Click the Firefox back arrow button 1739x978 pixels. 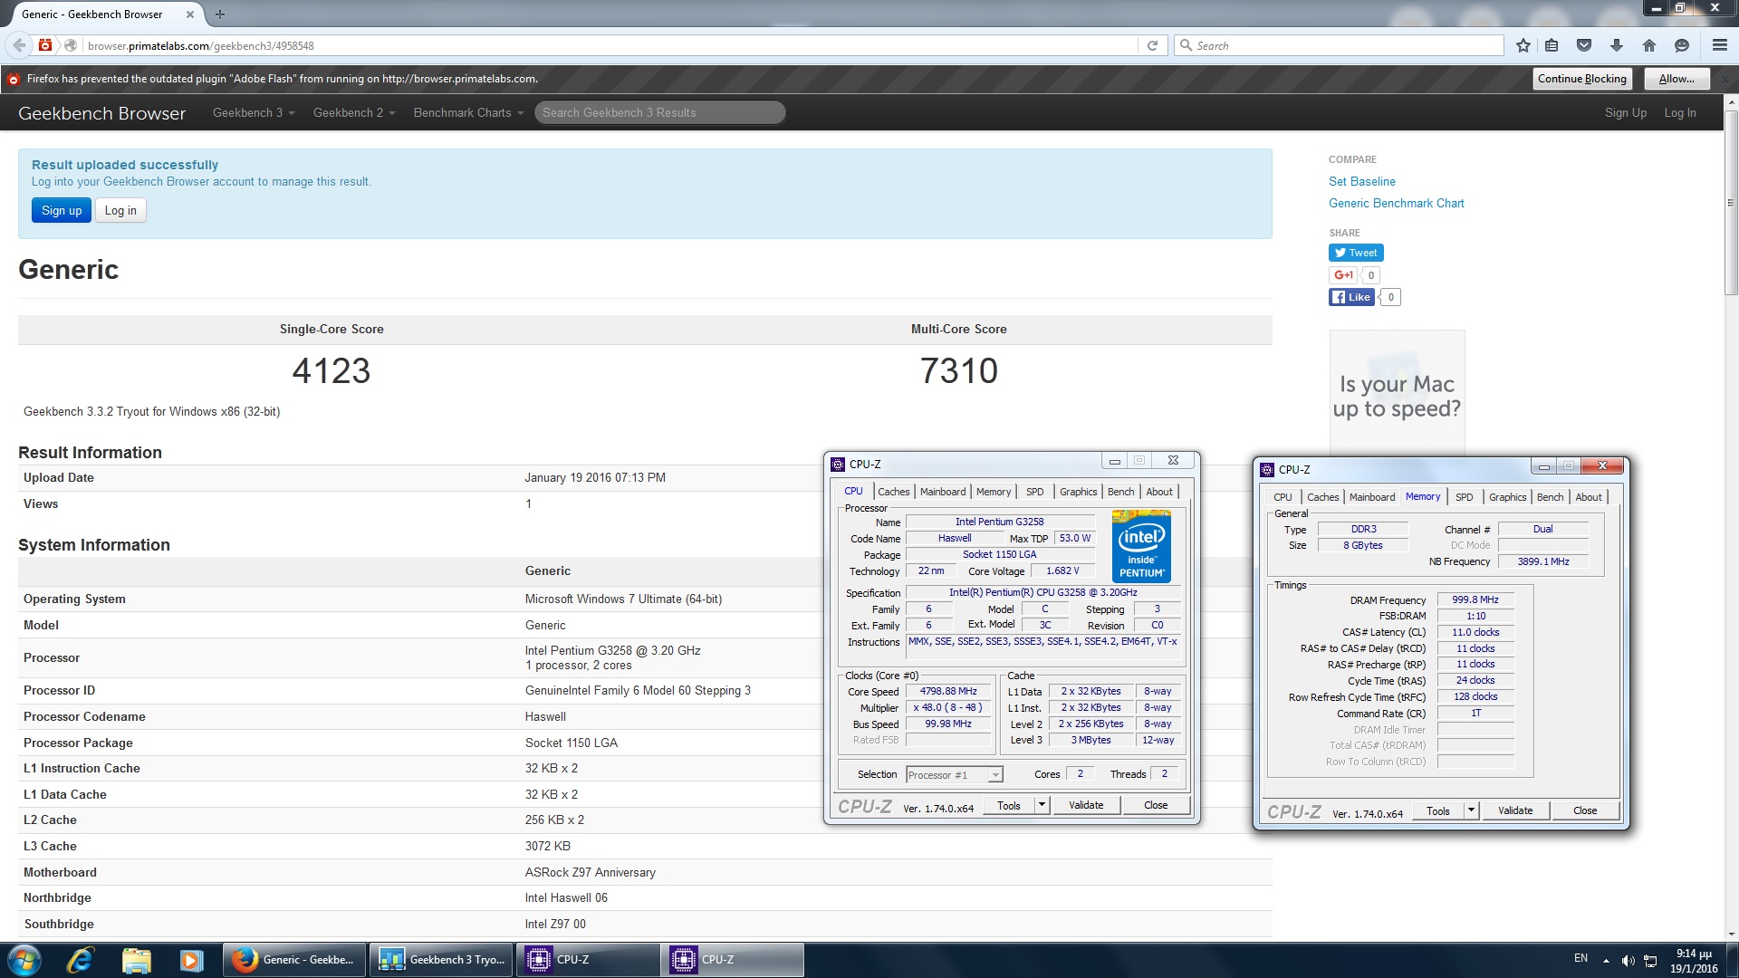click(x=19, y=45)
